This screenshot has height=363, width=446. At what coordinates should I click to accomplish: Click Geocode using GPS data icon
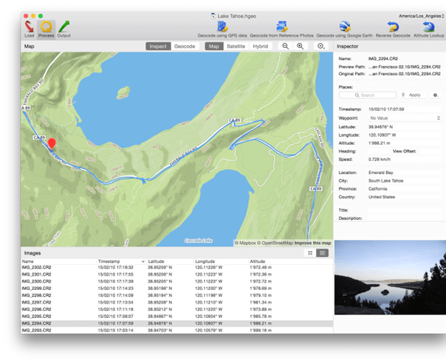222,26
